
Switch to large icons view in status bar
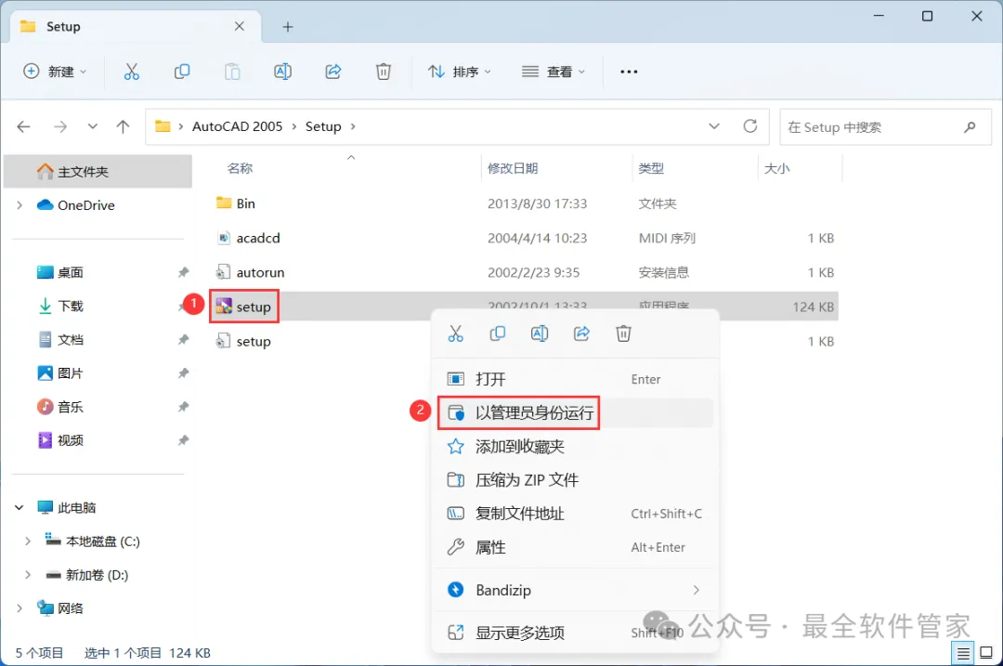pyautogui.click(x=986, y=653)
